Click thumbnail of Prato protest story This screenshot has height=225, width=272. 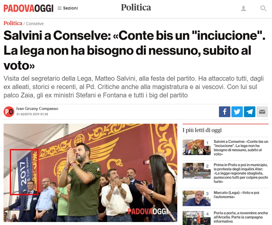[x=197, y=171]
